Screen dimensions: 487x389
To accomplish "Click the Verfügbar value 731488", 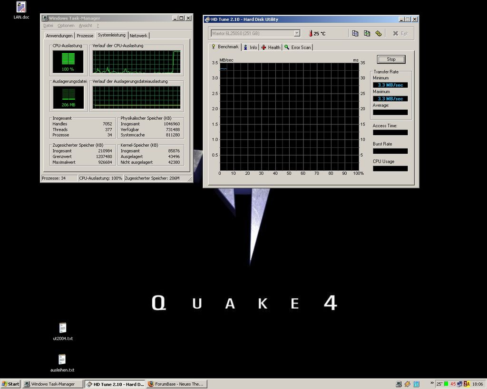I will coord(172,129).
